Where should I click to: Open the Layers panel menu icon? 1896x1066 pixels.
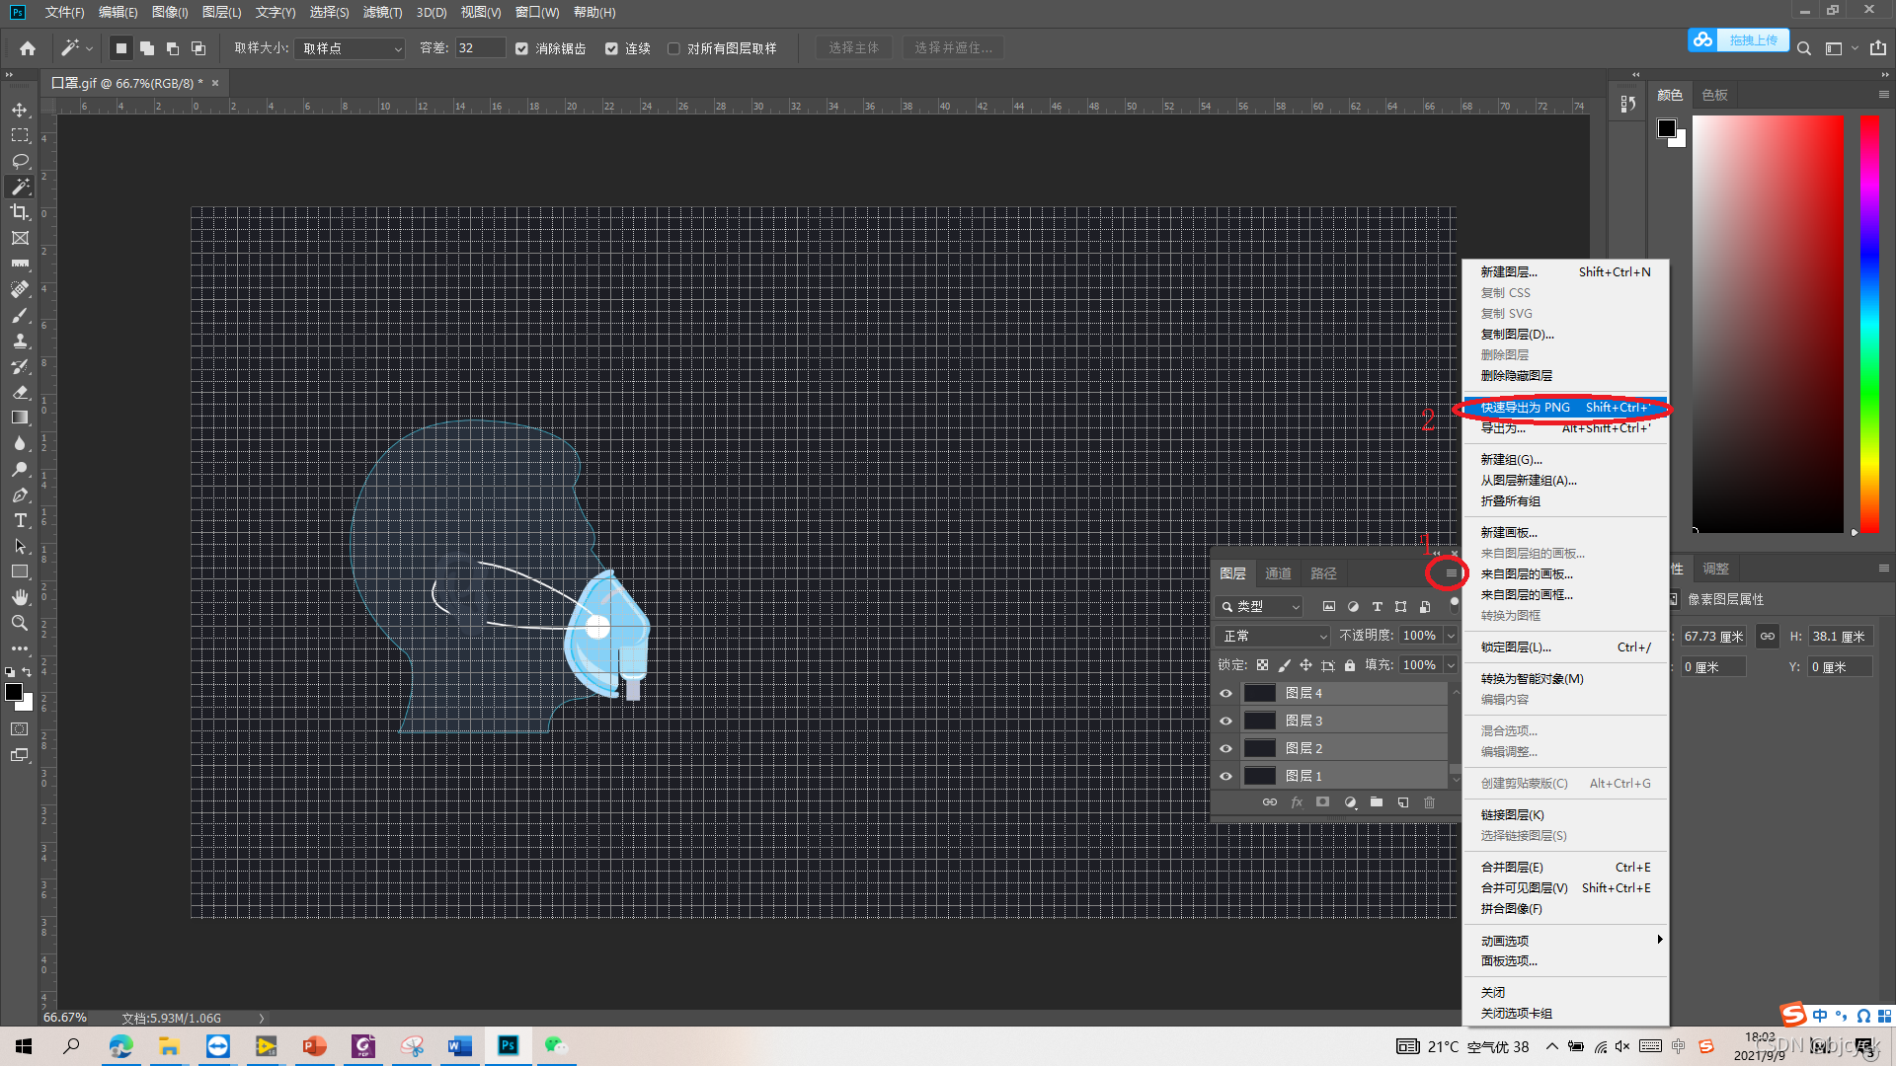tap(1451, 573)
